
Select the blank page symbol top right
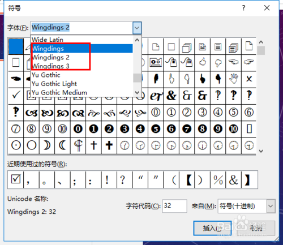(x=249, y=46)
